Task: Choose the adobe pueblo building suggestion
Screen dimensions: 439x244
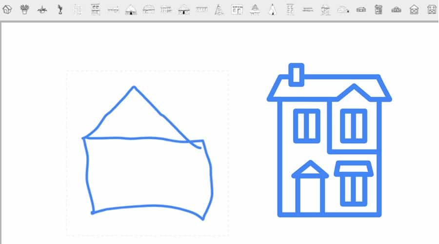Action: click(237, 10)
